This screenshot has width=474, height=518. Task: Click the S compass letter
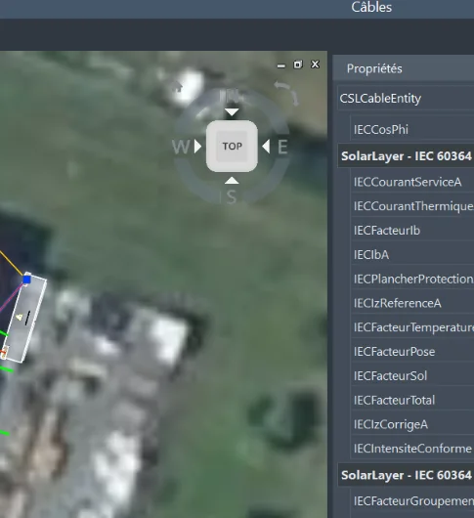232,196
